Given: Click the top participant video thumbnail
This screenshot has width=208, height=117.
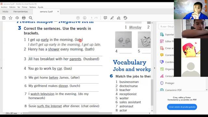Looking at the screenshot, I should [191, 10].
